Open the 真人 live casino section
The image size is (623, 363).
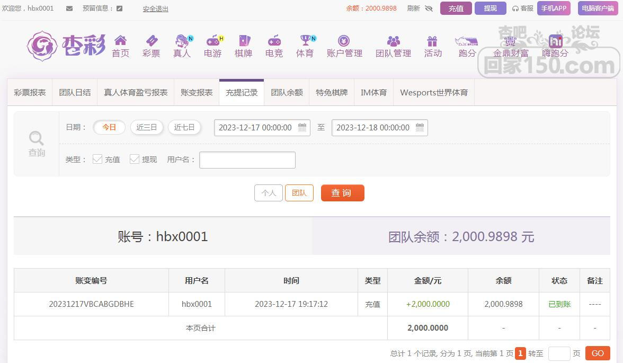point(182,46)
